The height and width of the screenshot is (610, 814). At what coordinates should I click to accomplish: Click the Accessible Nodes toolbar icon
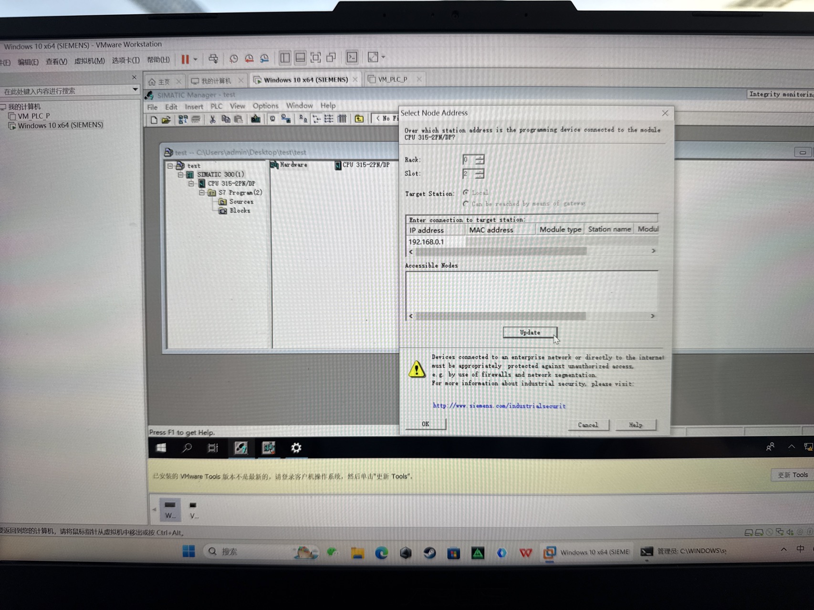(x=183, y=120)
